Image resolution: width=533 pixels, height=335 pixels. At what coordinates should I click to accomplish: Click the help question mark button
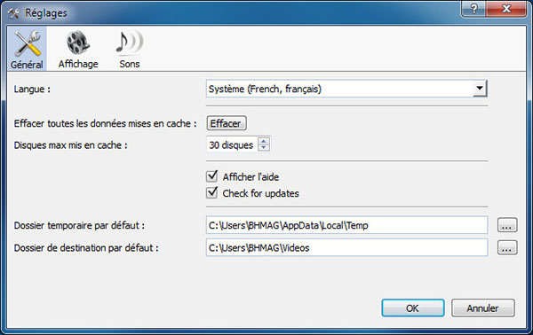[473, 9]
